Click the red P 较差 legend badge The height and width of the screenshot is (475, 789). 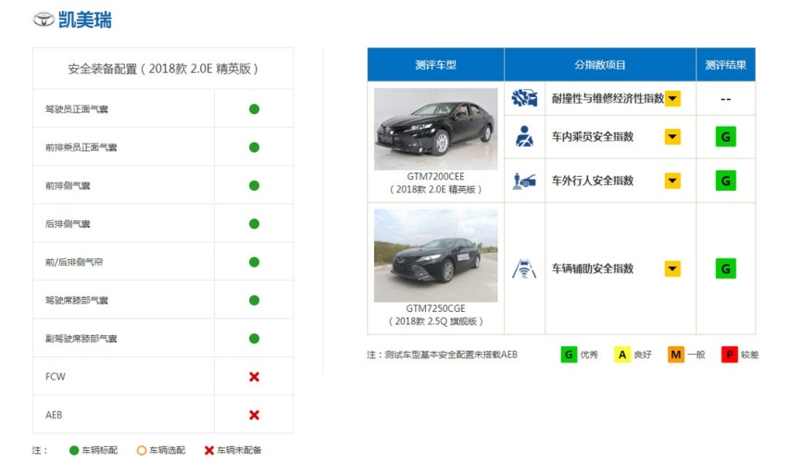pos(729,355)
